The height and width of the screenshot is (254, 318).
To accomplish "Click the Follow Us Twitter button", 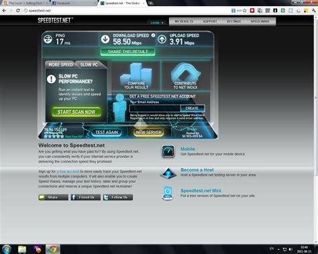I will tap(118, 197).
